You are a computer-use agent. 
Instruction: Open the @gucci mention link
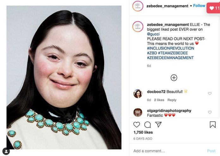click(x=153, y=34)
